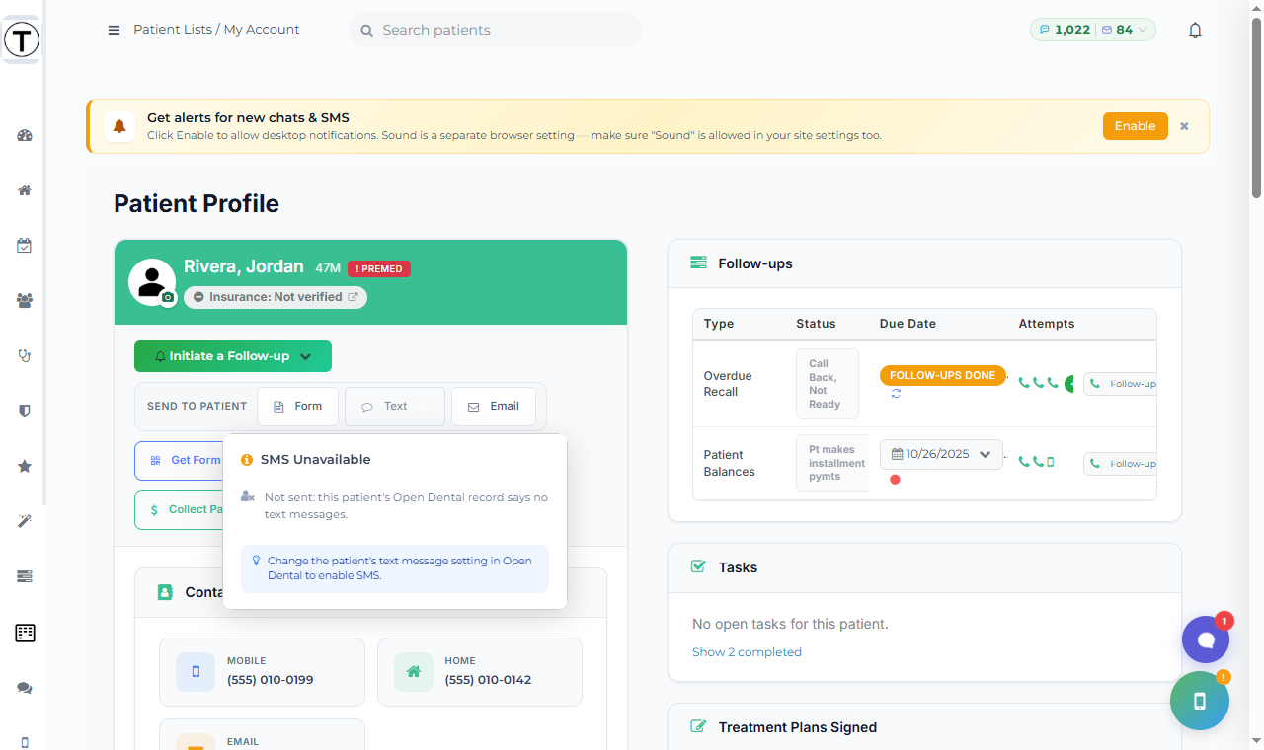
Task: Click the FOLLOW-UPS DONE badge
Action: 943,376
